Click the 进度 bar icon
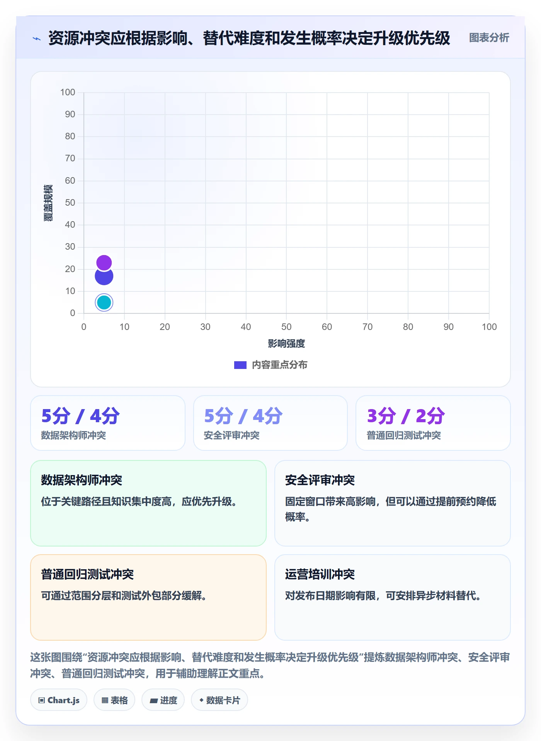541x741 pixels. click(154, 701)
